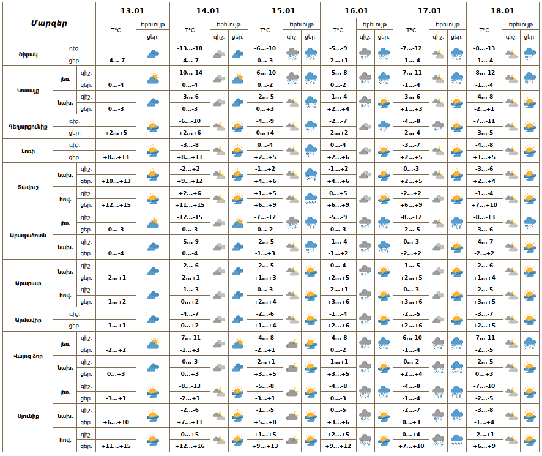This screenshot has height=456, width=542.
Task: Select the 16.01 date column header
Action: click(356, 10)
